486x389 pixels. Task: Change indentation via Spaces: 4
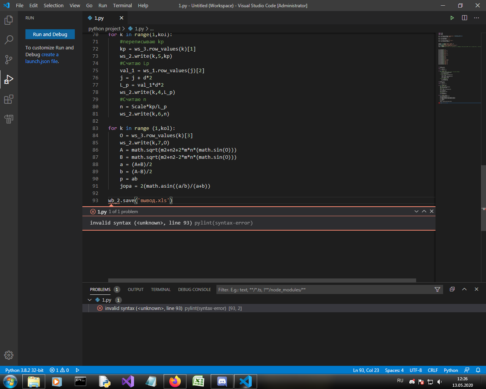pos(394,370)
